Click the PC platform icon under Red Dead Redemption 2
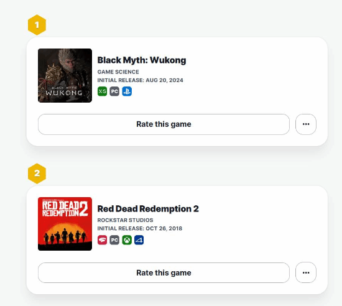Viewport: 342px width, 306px height. 114,240
